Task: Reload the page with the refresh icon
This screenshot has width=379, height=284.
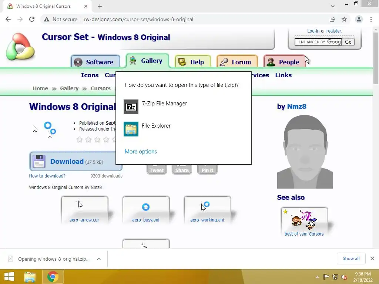Action: pos(32,19)
